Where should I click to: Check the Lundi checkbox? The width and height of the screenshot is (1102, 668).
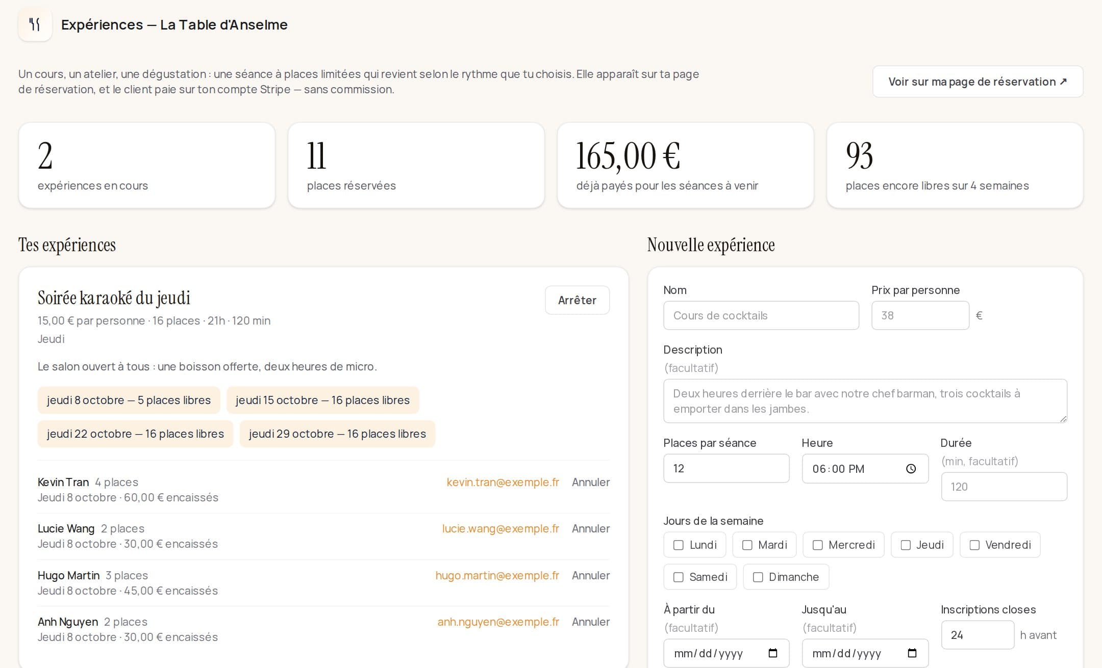click(679, 545)
